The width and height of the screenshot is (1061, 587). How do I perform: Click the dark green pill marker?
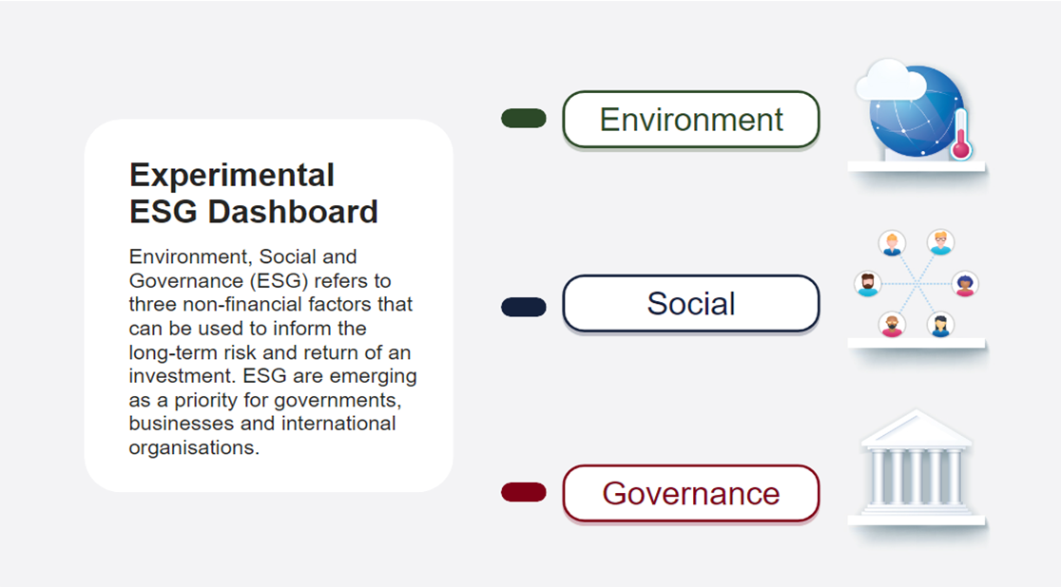pyautogui.click(x=524, y=119)
